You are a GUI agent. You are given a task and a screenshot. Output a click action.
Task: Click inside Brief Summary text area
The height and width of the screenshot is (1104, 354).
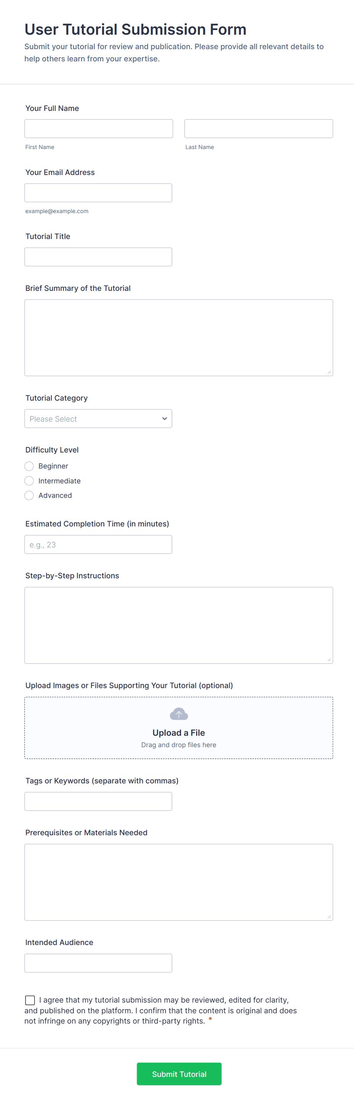[x=179, y=337]
